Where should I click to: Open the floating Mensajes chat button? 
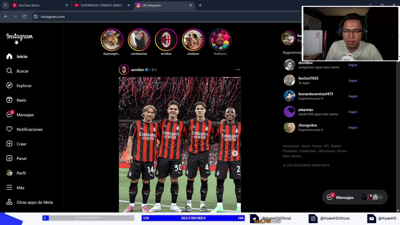click(x=355, y=197)
